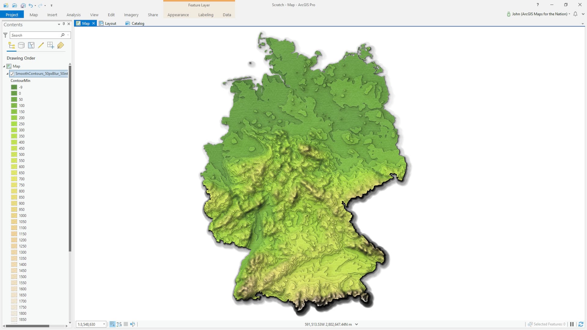Switch to the Catalog view tab
This screenshot has height=330, width=587.
(x=135, y=24)
